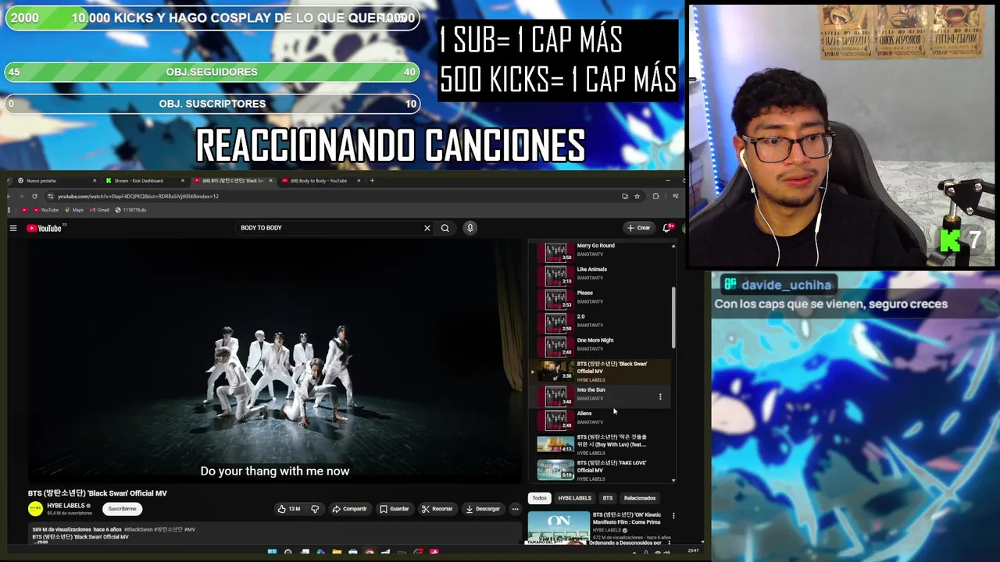
Task: Download the video with Descargar
Action: pyautogui.click(x=482, y=509)
